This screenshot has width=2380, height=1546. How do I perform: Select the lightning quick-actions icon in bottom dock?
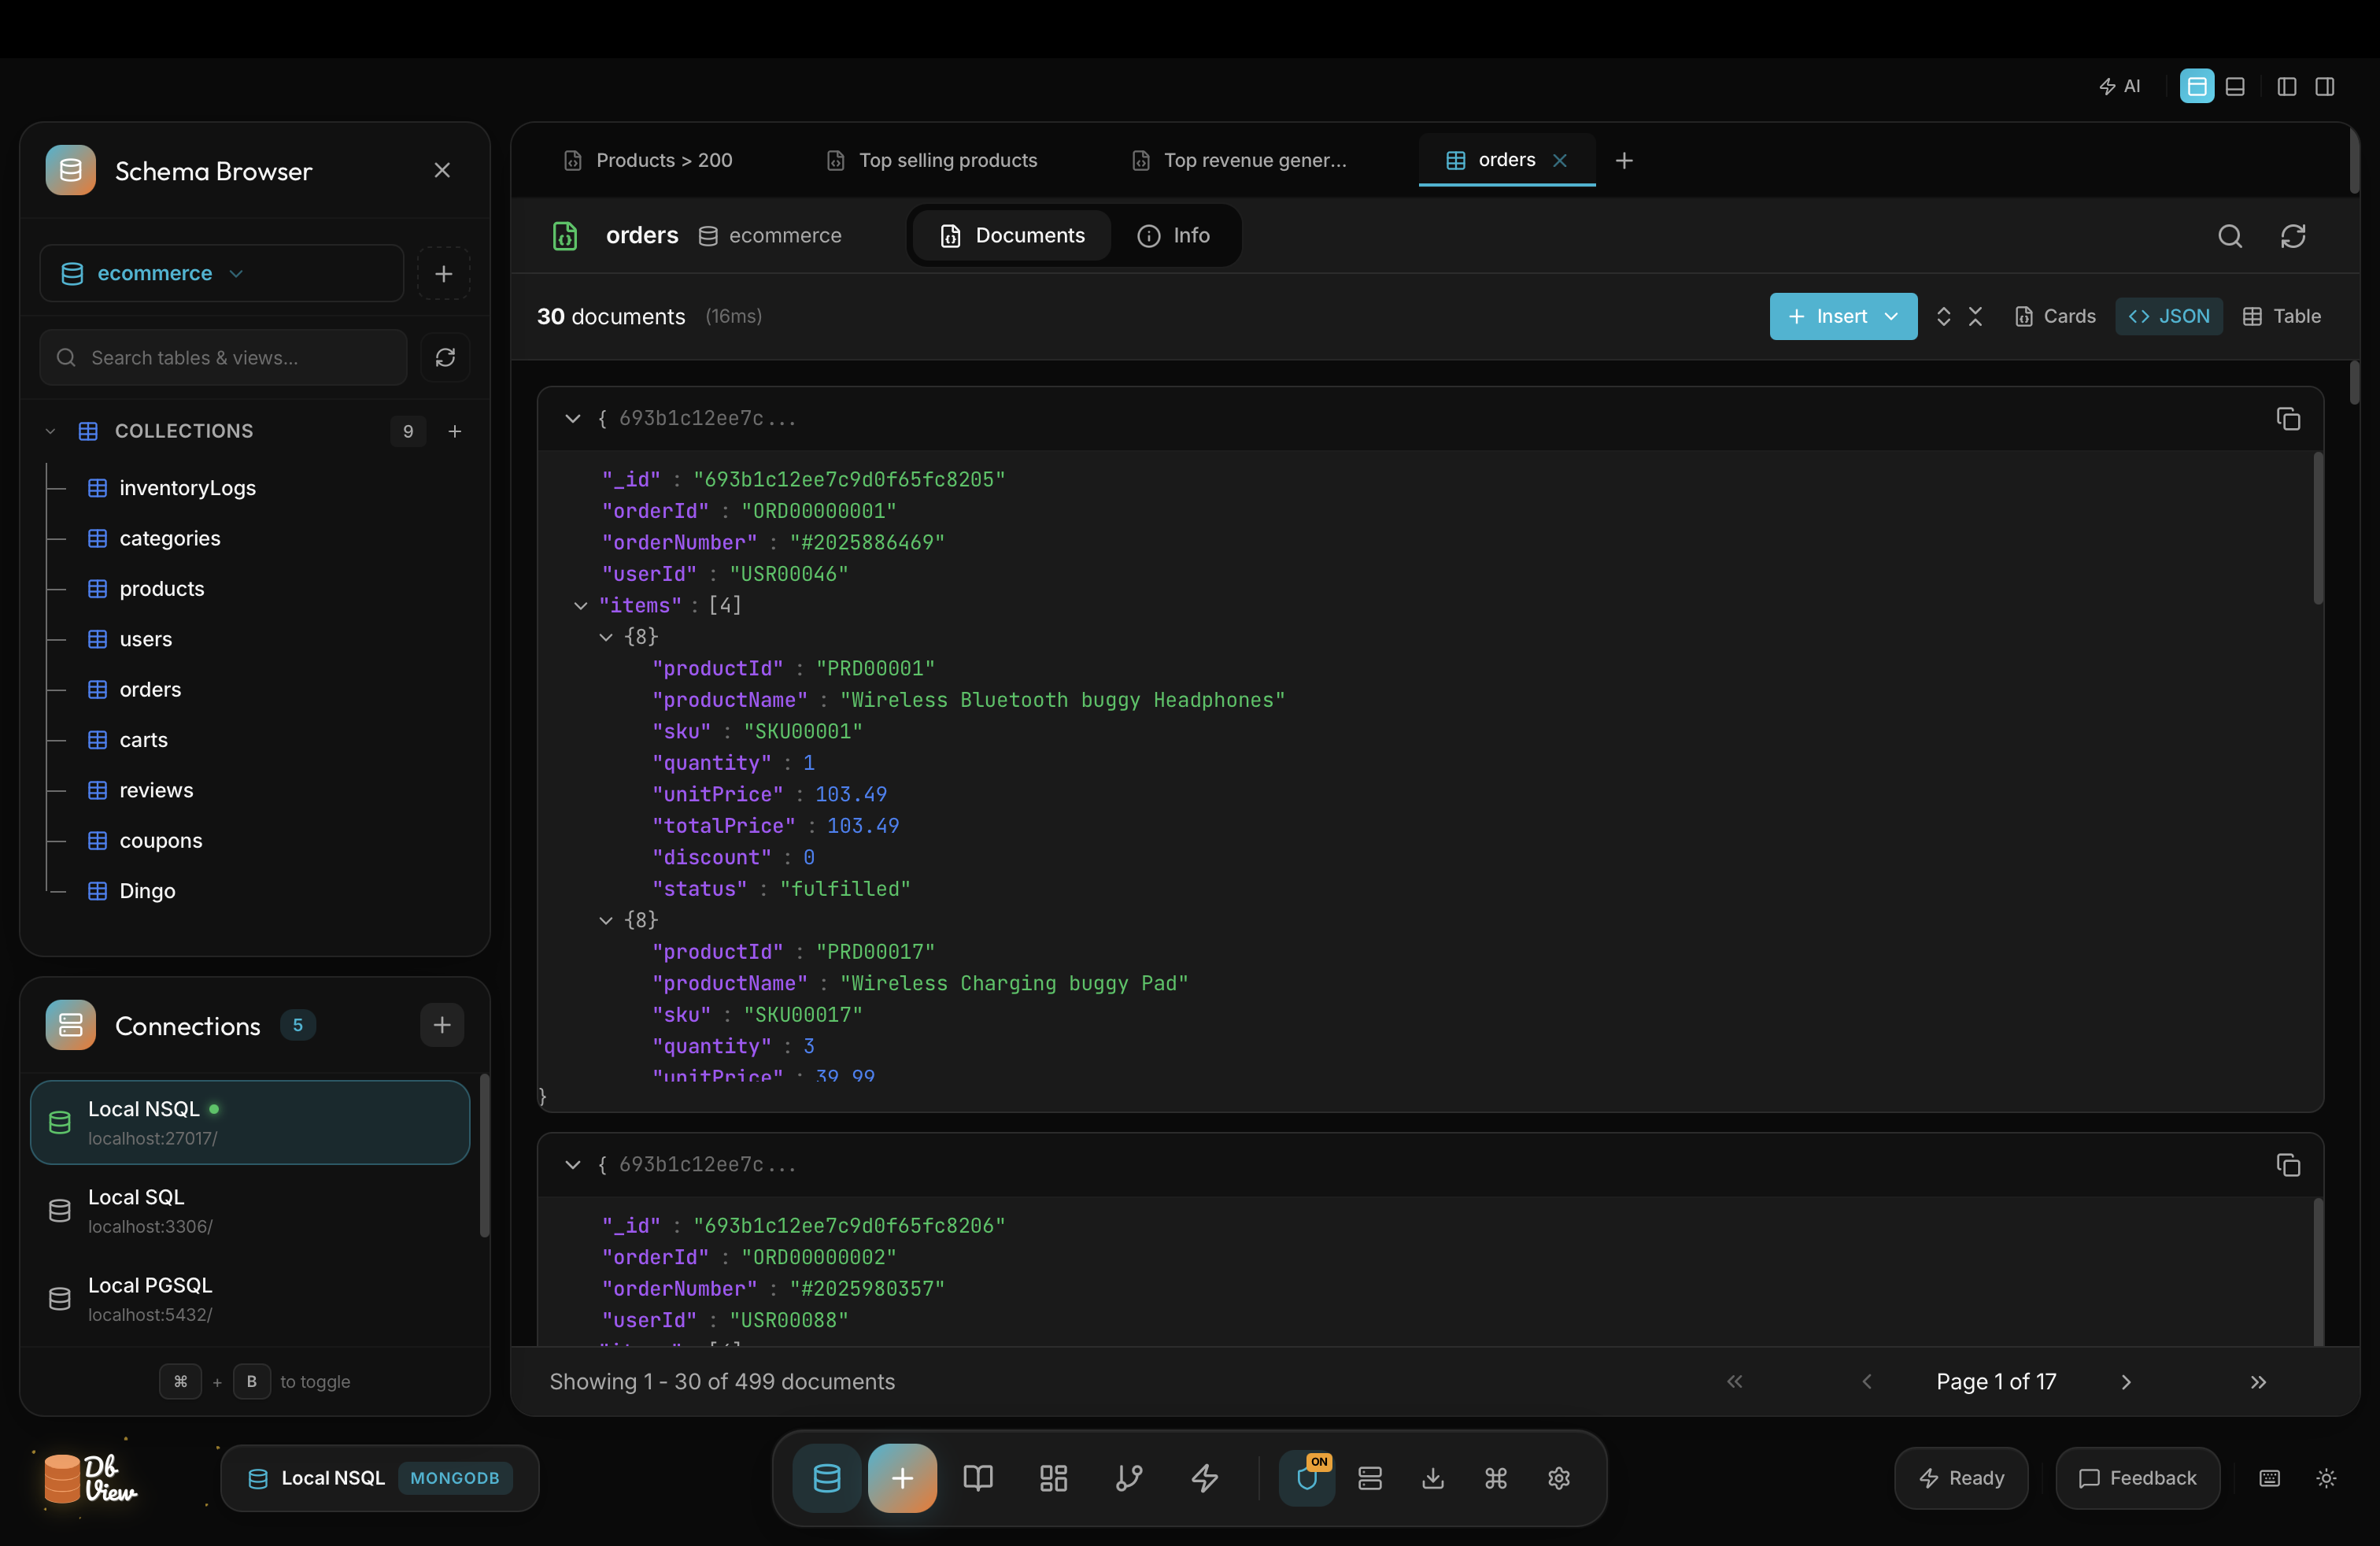click(1205, 1478)
